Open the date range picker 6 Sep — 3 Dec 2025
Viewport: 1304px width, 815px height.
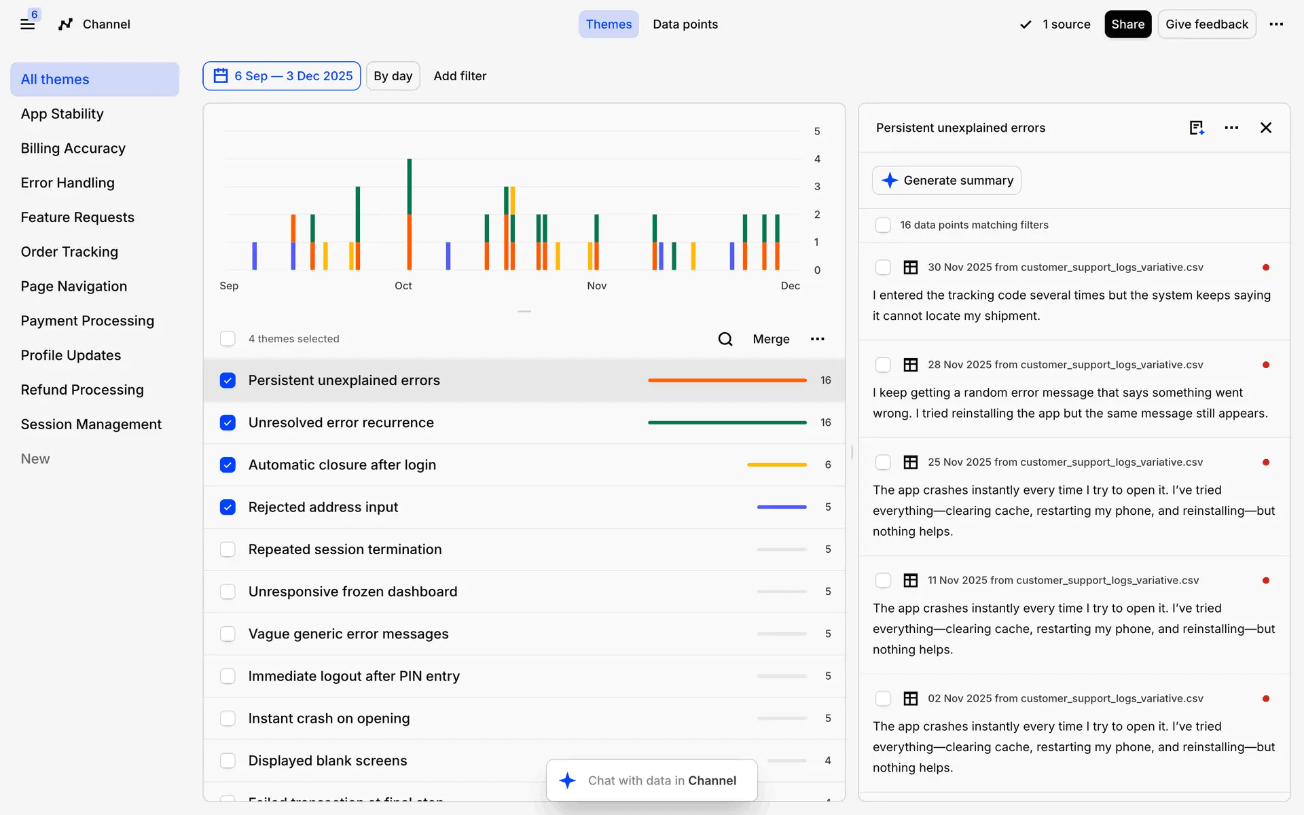pyautogui.click(x=282, y=76)
